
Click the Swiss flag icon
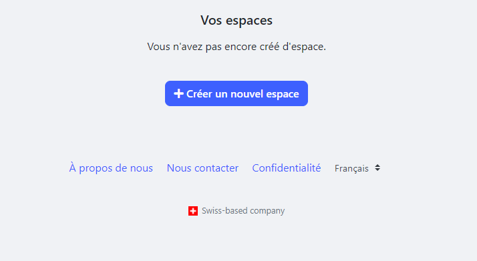point(193,211)
